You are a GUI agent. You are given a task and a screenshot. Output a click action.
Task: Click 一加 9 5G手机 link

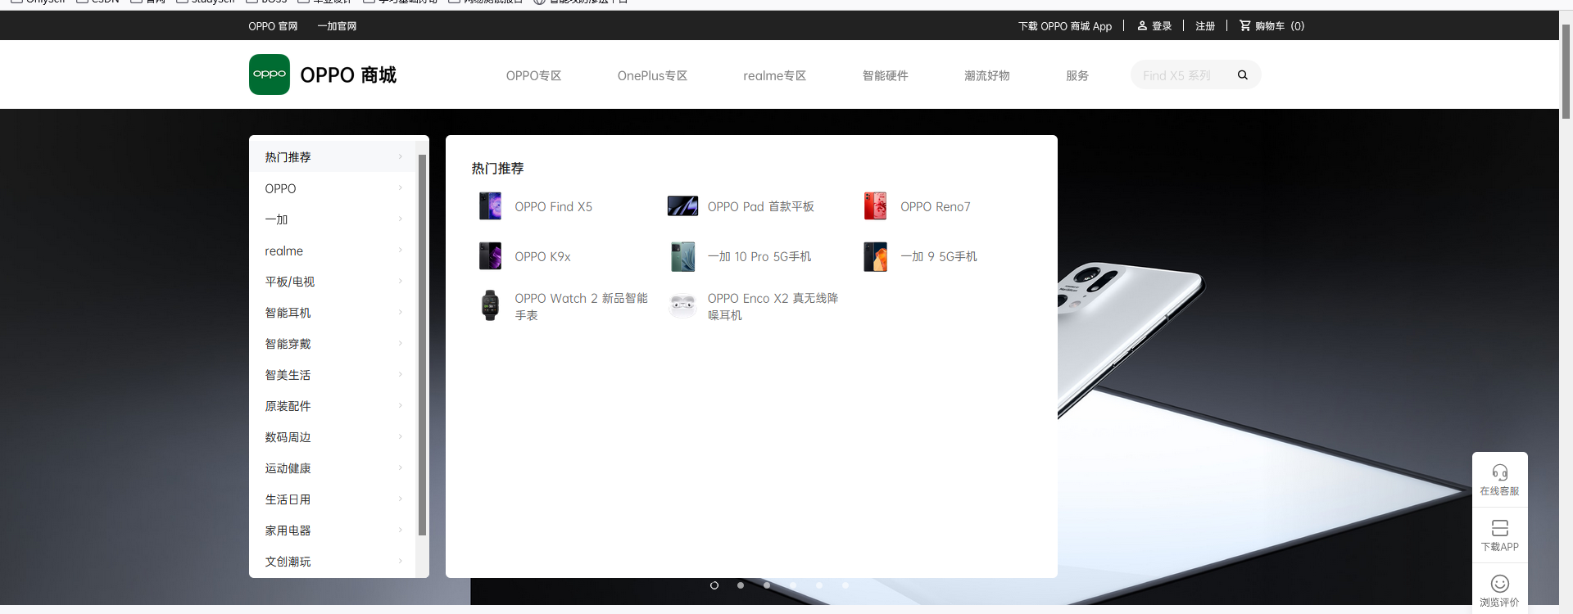[x=938, y=257]
